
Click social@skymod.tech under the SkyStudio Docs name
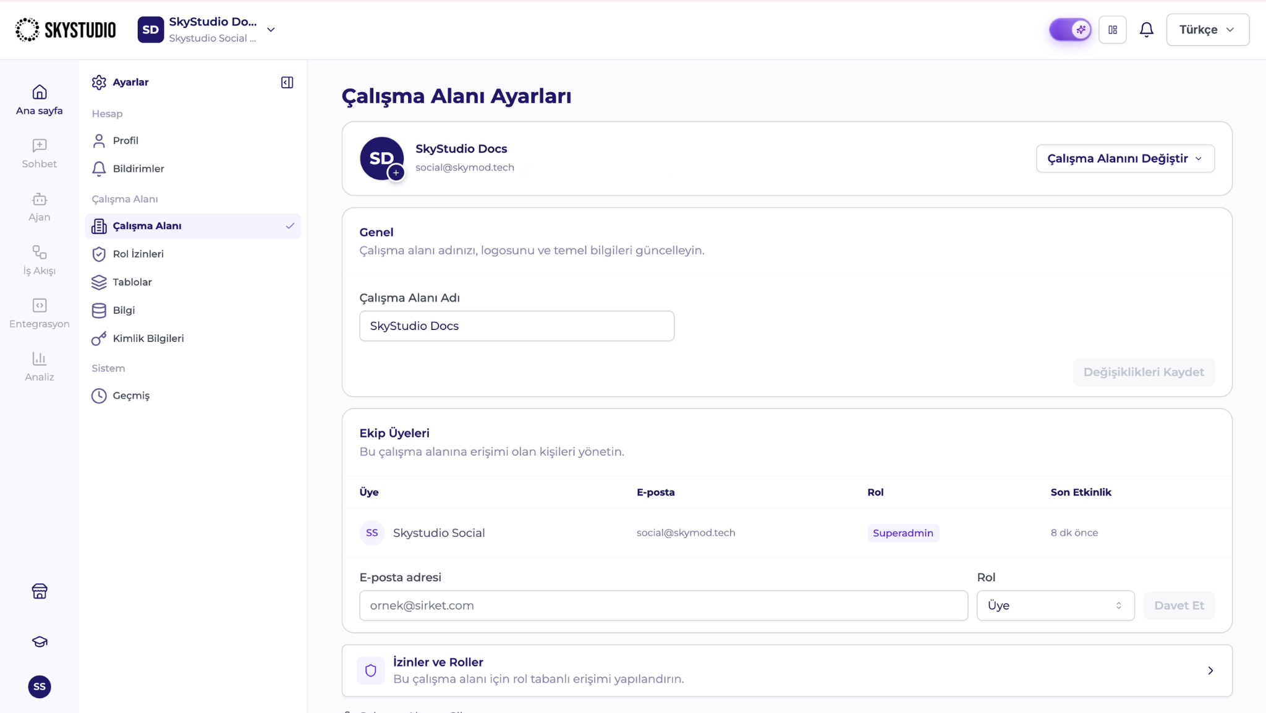[465, 167]
